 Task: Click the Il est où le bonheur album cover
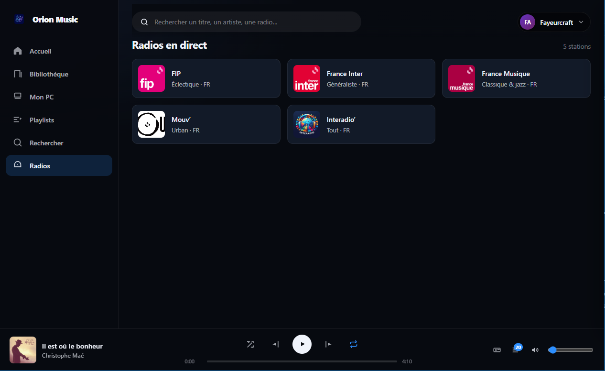[23, 350]
